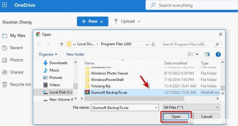Click Local Disk breadcrumb in address bar

point(86,44)
